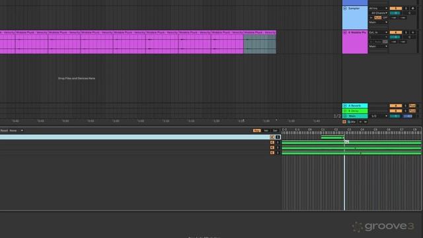Fold the Wobble Pluck track with its arrow button
Viewport: 423px width, 238px height.
tap(345, 32)
